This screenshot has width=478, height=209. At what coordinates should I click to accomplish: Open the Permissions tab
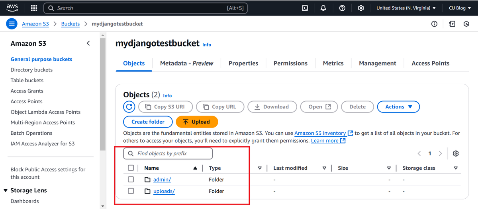point(290,63)
